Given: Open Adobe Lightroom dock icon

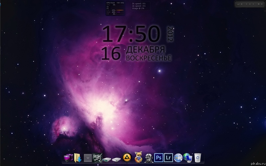Looking at the screenshot, I should click(168, 158).
